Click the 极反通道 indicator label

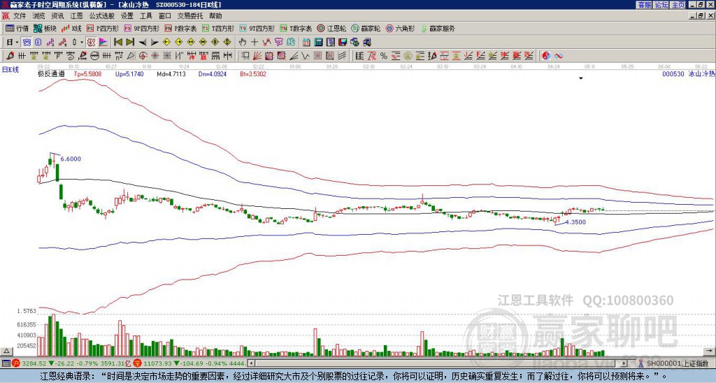pos(51,73)
